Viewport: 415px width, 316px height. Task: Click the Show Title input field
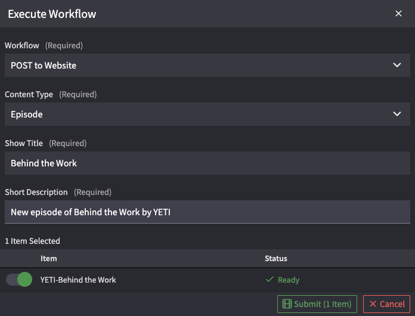click(x=207, y=163)
